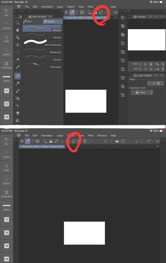Select the Hand move tool in tool palette

pos(17,30)
